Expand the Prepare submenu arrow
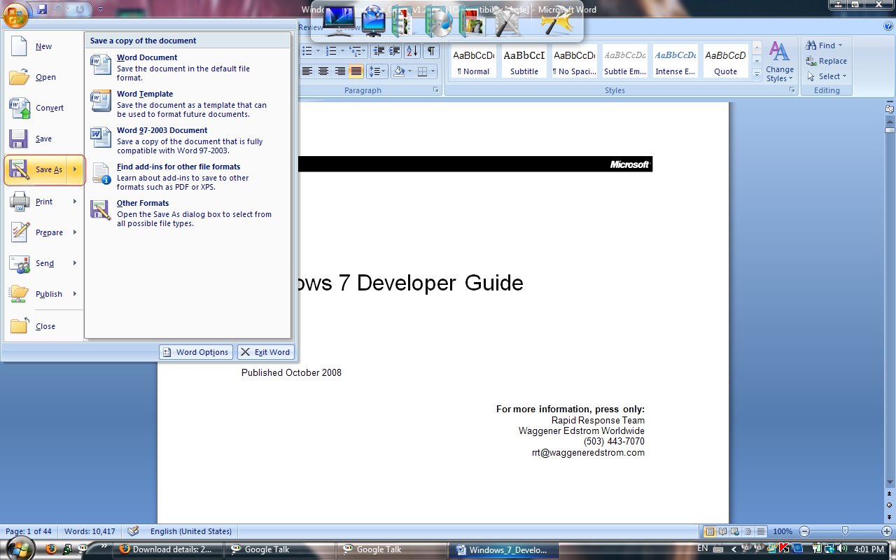Screen dimensions: 896x560 tap(75, 232)
